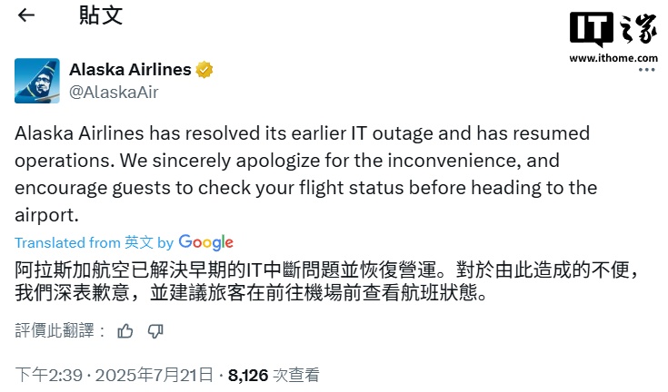The width and height of the screenshot is (668, 392).
Task: Click the Google logo
Action: click(205, 242)
